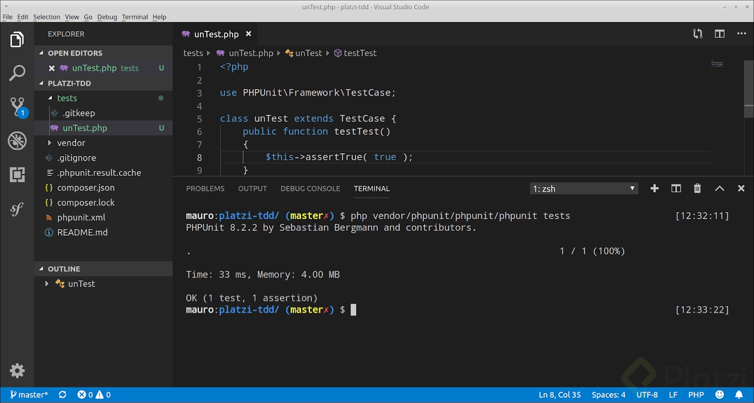Image resolution: width=754 pixels, height=403 pixels.
Task: Change end of line LF setting
Action: [673, 395]
